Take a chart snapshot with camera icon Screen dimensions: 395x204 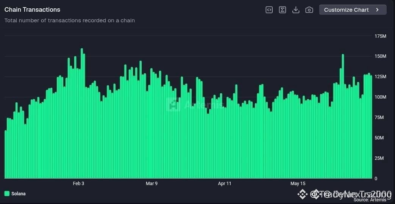(309, 10)
